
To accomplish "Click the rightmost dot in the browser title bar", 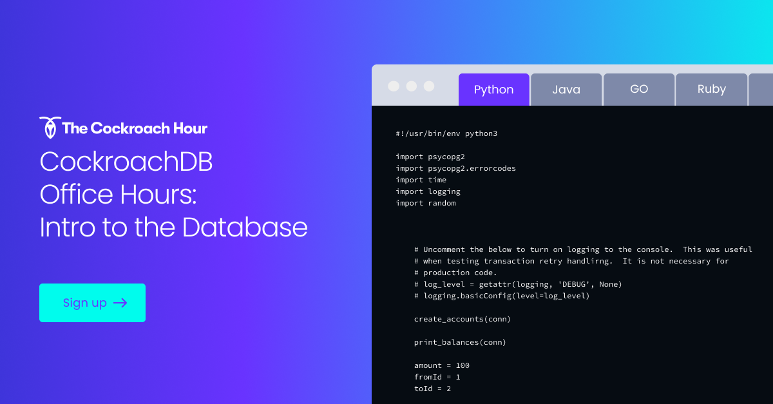I will [x=428, y=84].
